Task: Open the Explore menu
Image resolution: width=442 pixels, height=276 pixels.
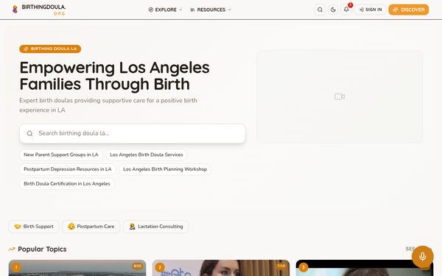Action: (x=165, y=10)
